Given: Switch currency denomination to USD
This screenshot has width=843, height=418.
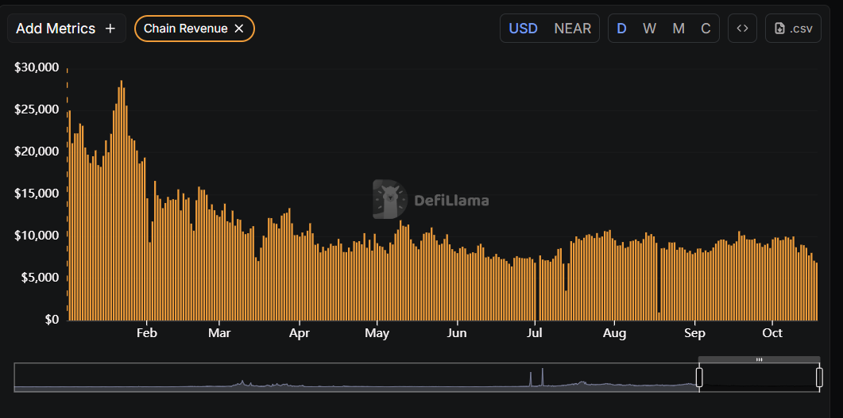Looking at the screenshot, I should (523, 29).
